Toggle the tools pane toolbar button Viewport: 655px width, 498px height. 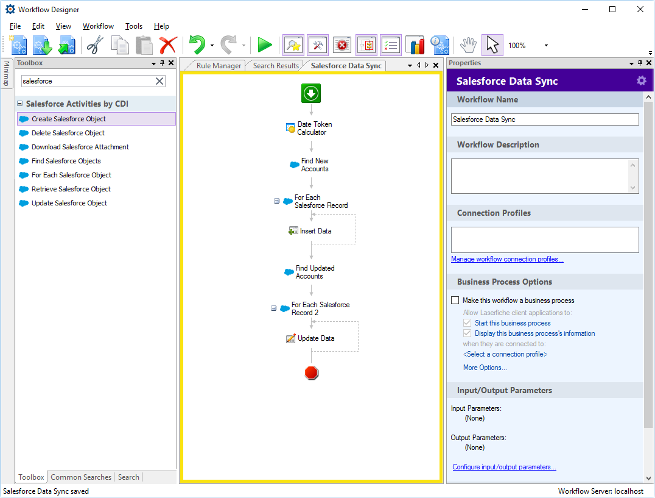click(318, 45)
